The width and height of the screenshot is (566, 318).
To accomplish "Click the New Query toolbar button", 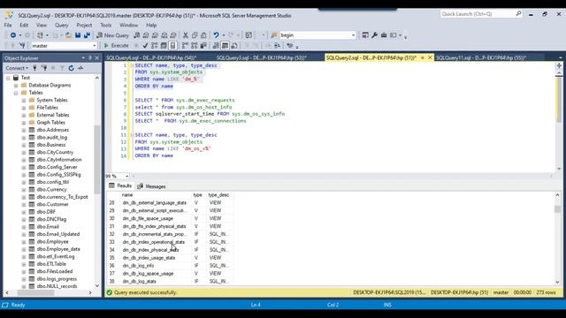I will 112,35.
